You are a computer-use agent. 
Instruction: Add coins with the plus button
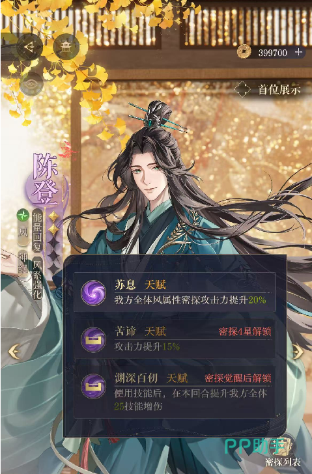[x=299, y=52]
